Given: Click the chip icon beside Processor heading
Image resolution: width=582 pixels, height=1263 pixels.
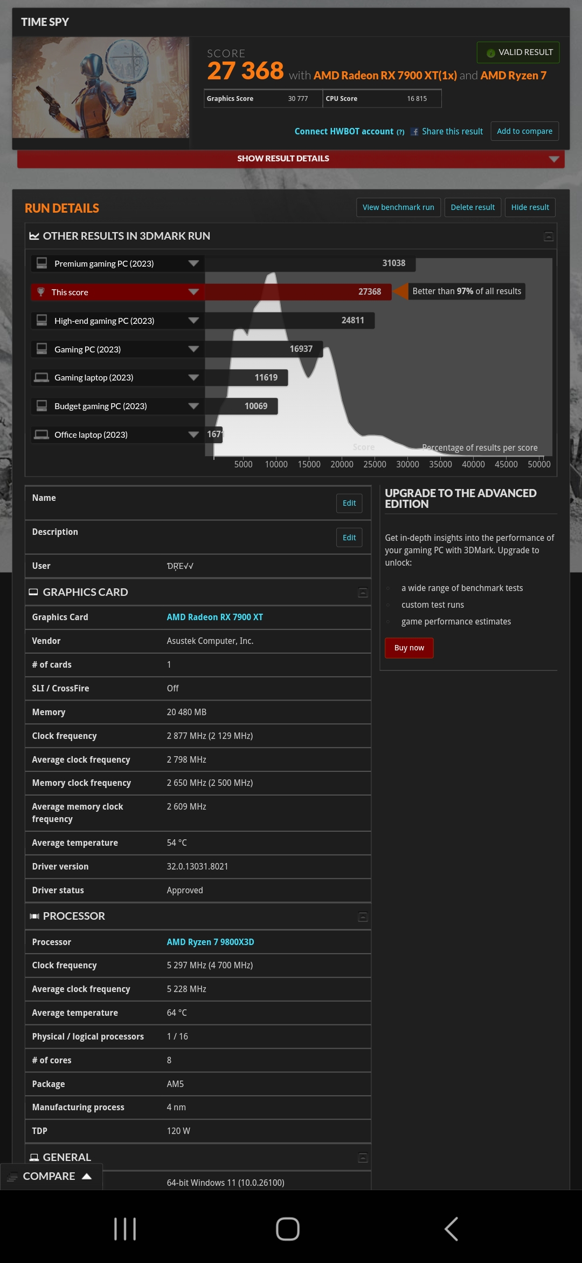Looking at the screenshot, I should [x=34, y=916].
